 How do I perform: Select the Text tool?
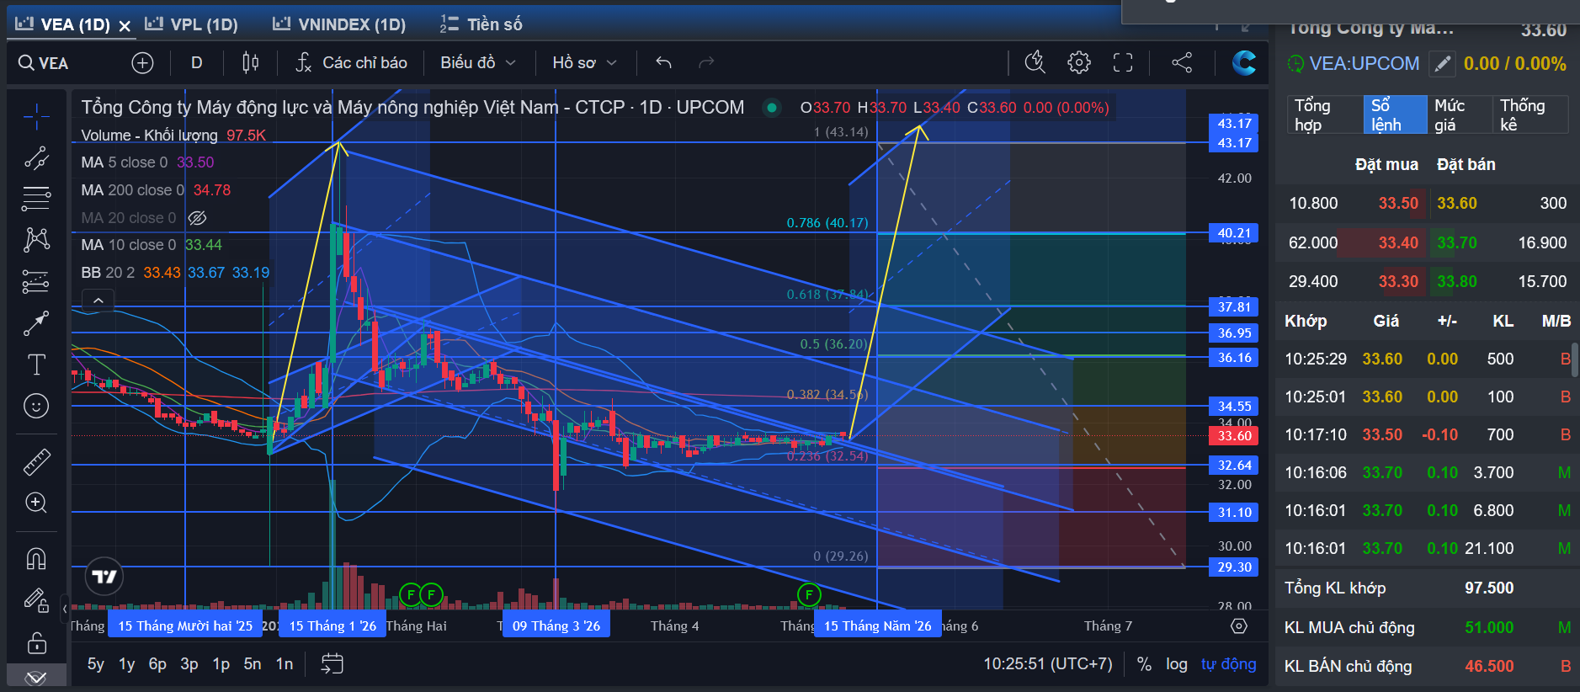pos(36,365)
